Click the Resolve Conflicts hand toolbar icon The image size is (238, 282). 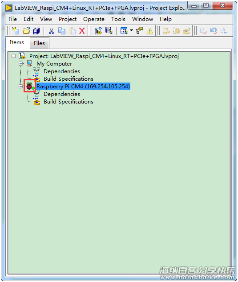(x=140, y=31)
